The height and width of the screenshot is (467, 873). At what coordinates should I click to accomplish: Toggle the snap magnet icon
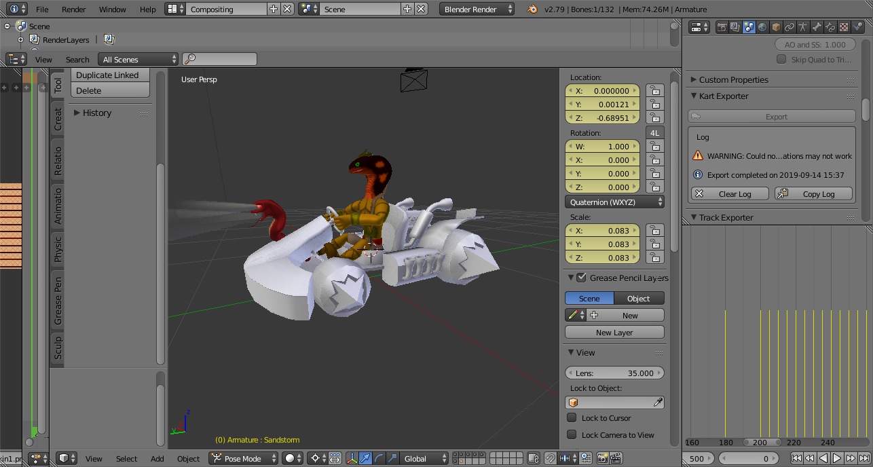coord(550,459)
